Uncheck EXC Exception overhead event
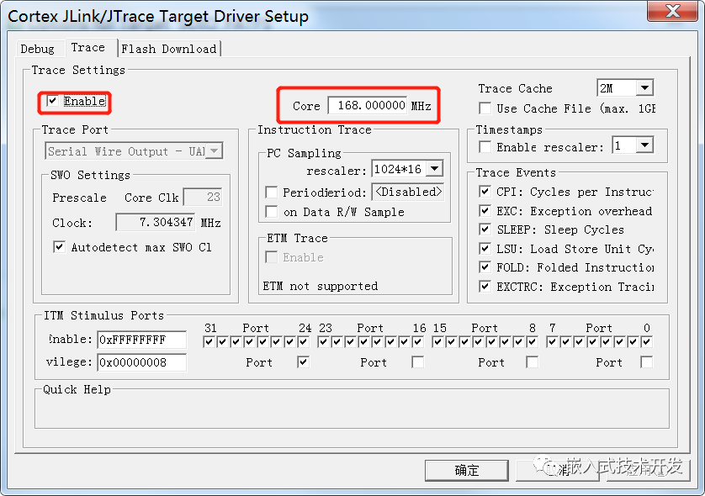Image resolution: width=705 pixels, height=496 pixels. coord(485,211)
